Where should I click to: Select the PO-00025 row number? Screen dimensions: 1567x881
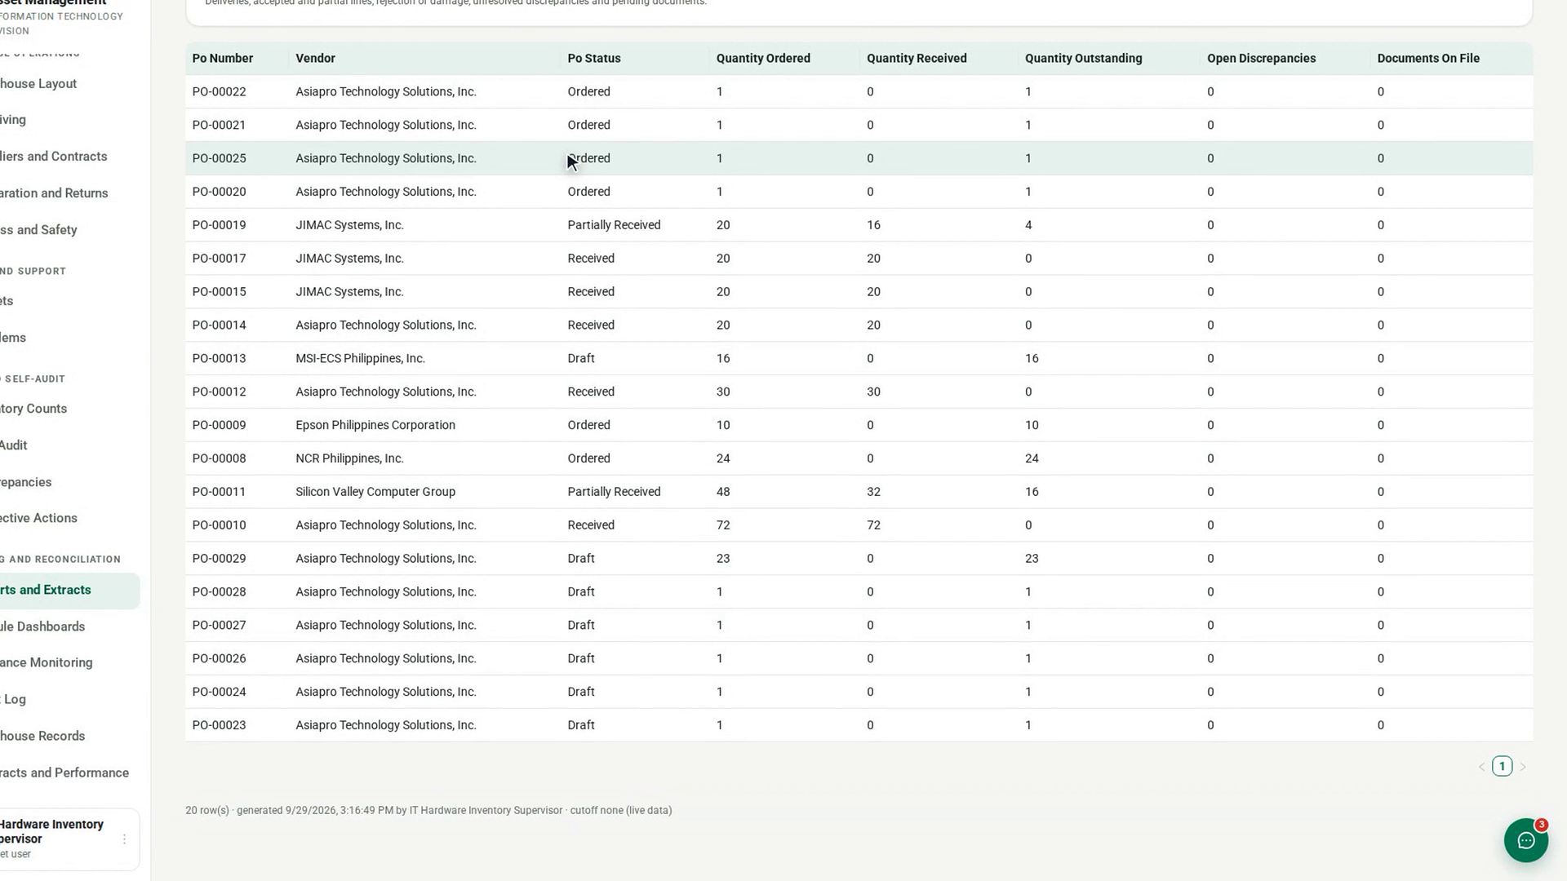click(219, 159)
